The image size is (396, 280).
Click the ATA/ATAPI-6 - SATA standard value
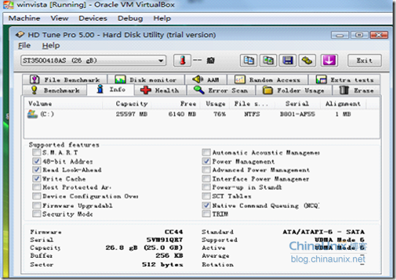pos(323,232)
